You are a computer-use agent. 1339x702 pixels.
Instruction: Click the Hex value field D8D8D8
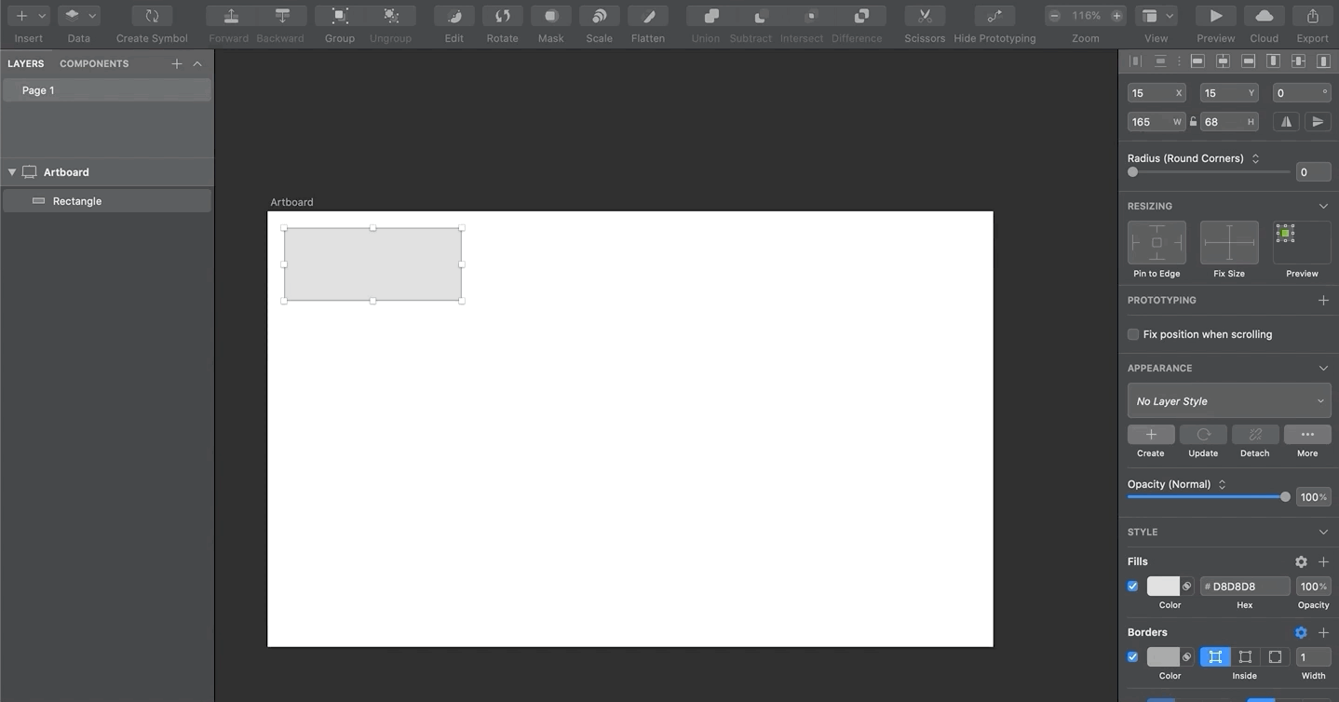click(1245, 586)
